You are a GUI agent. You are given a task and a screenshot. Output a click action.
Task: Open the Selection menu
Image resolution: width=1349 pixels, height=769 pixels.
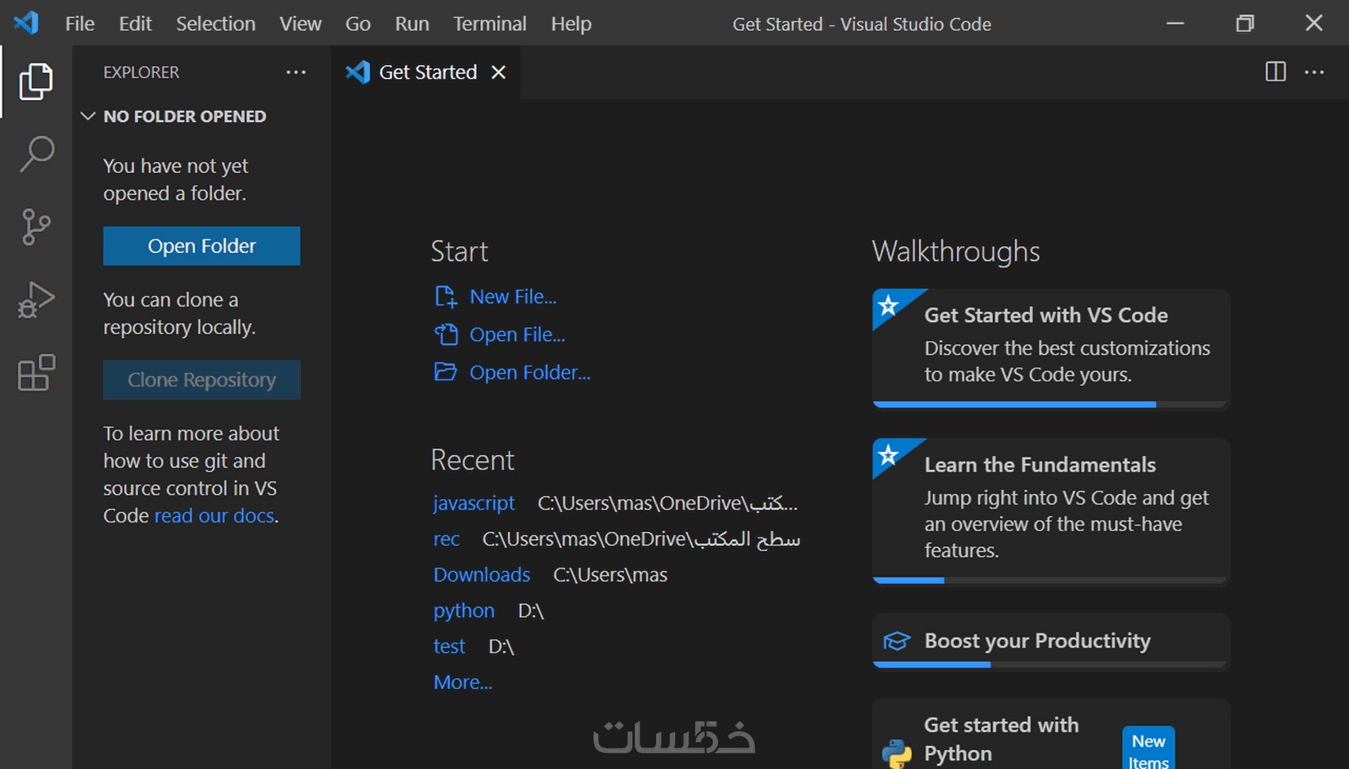point(215,24)
